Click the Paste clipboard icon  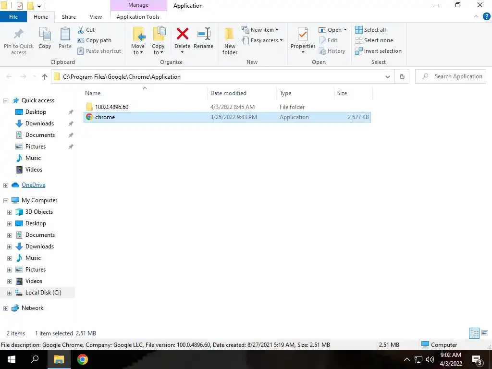[x=65, y=34]
